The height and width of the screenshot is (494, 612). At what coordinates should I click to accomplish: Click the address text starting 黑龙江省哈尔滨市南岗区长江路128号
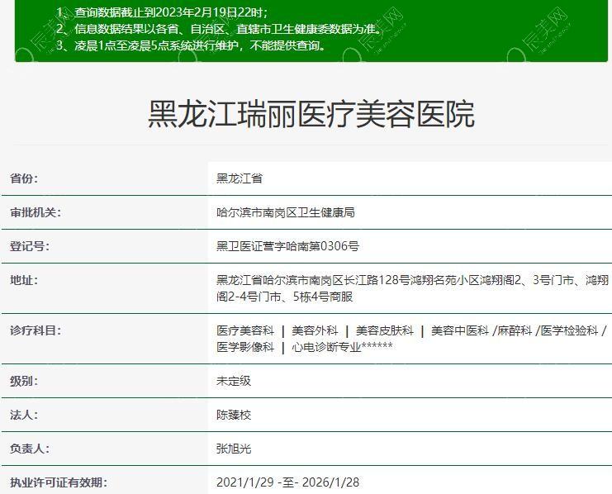(x=413, y=288)
